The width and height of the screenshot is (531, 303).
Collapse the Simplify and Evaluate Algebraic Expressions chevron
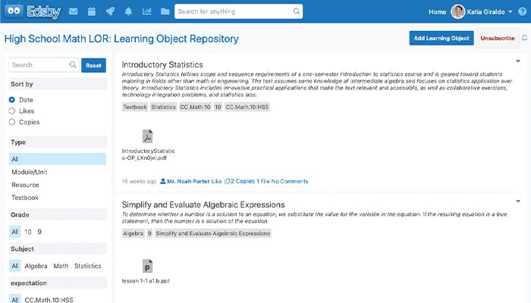517,201
